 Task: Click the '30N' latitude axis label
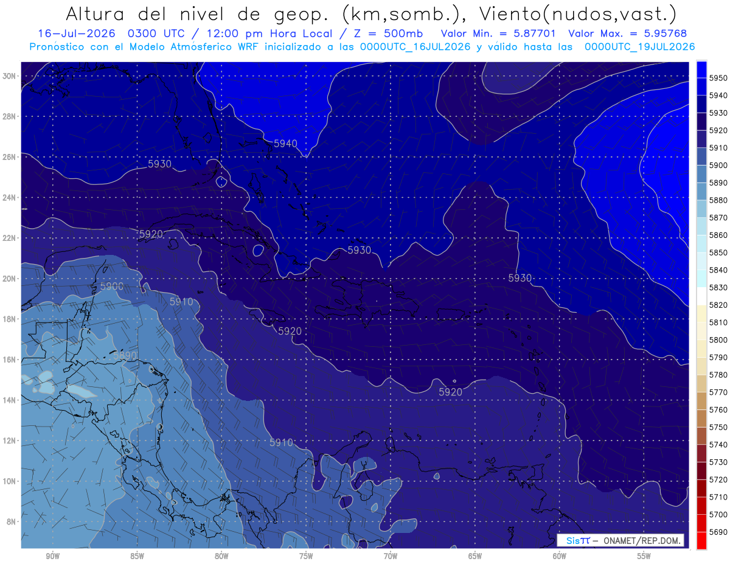9,76
